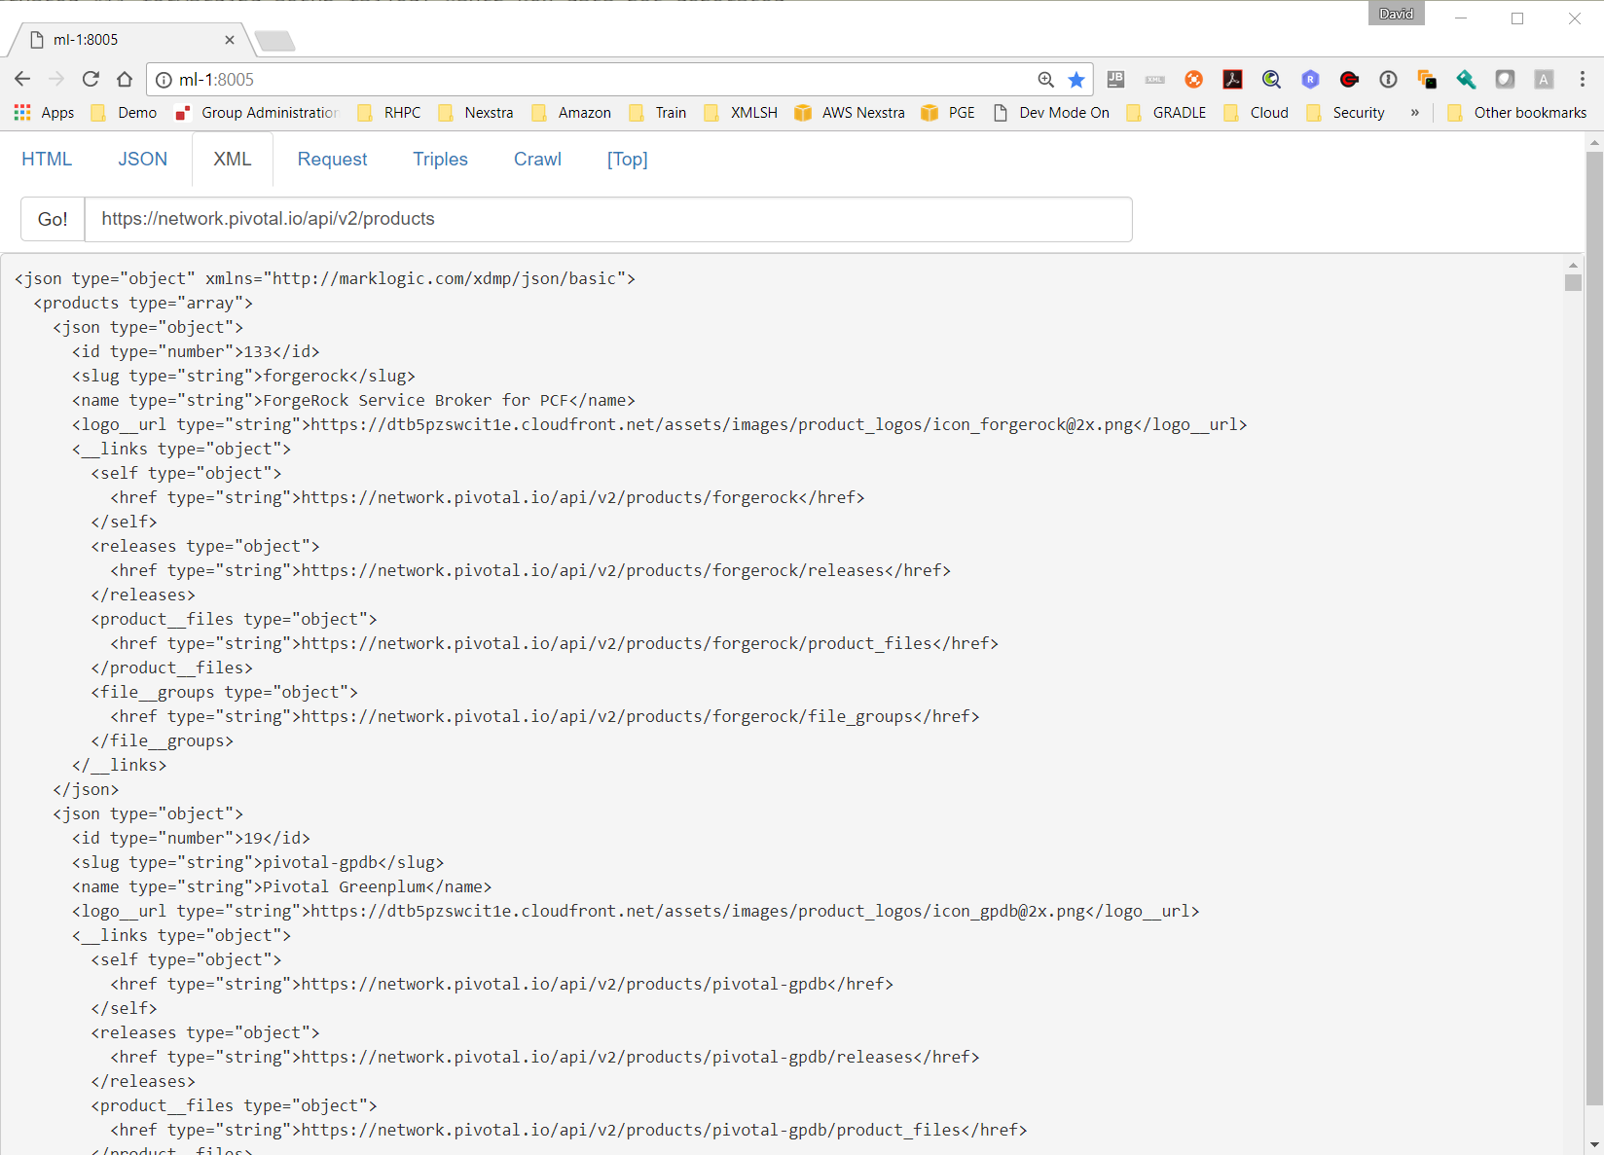Open the orange lifebuoy extension icon
Viewport: 1604px width, 1155px height.
point(1194,80)
